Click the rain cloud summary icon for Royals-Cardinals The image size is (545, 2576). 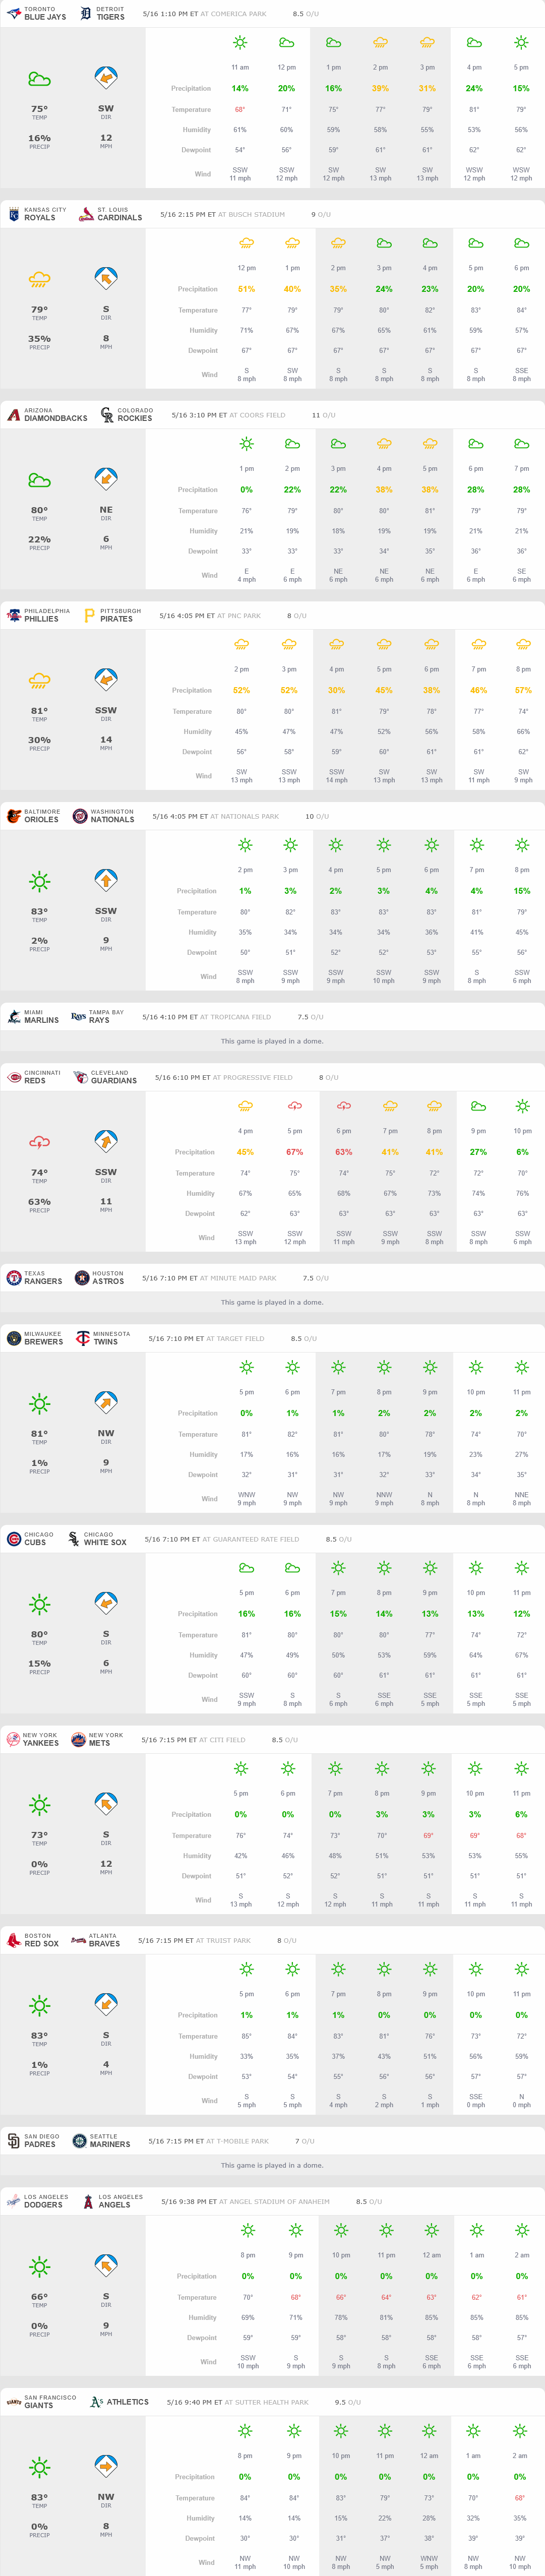[39, 280]
